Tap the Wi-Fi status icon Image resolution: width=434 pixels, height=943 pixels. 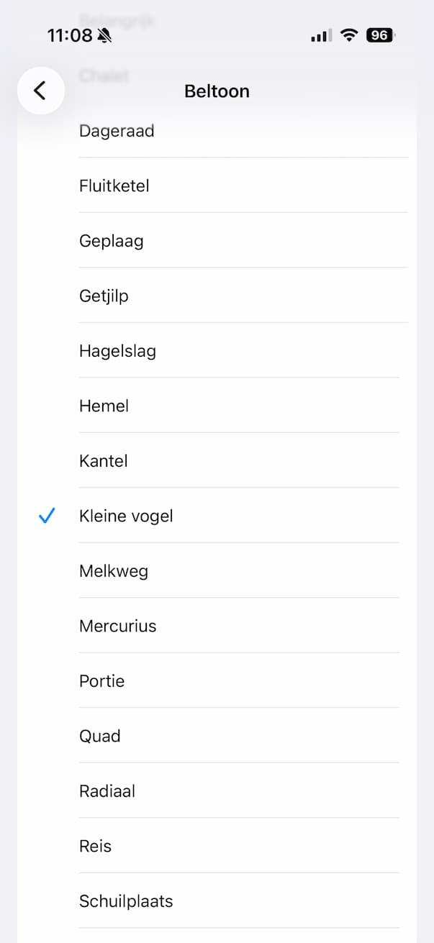(349, 34)
